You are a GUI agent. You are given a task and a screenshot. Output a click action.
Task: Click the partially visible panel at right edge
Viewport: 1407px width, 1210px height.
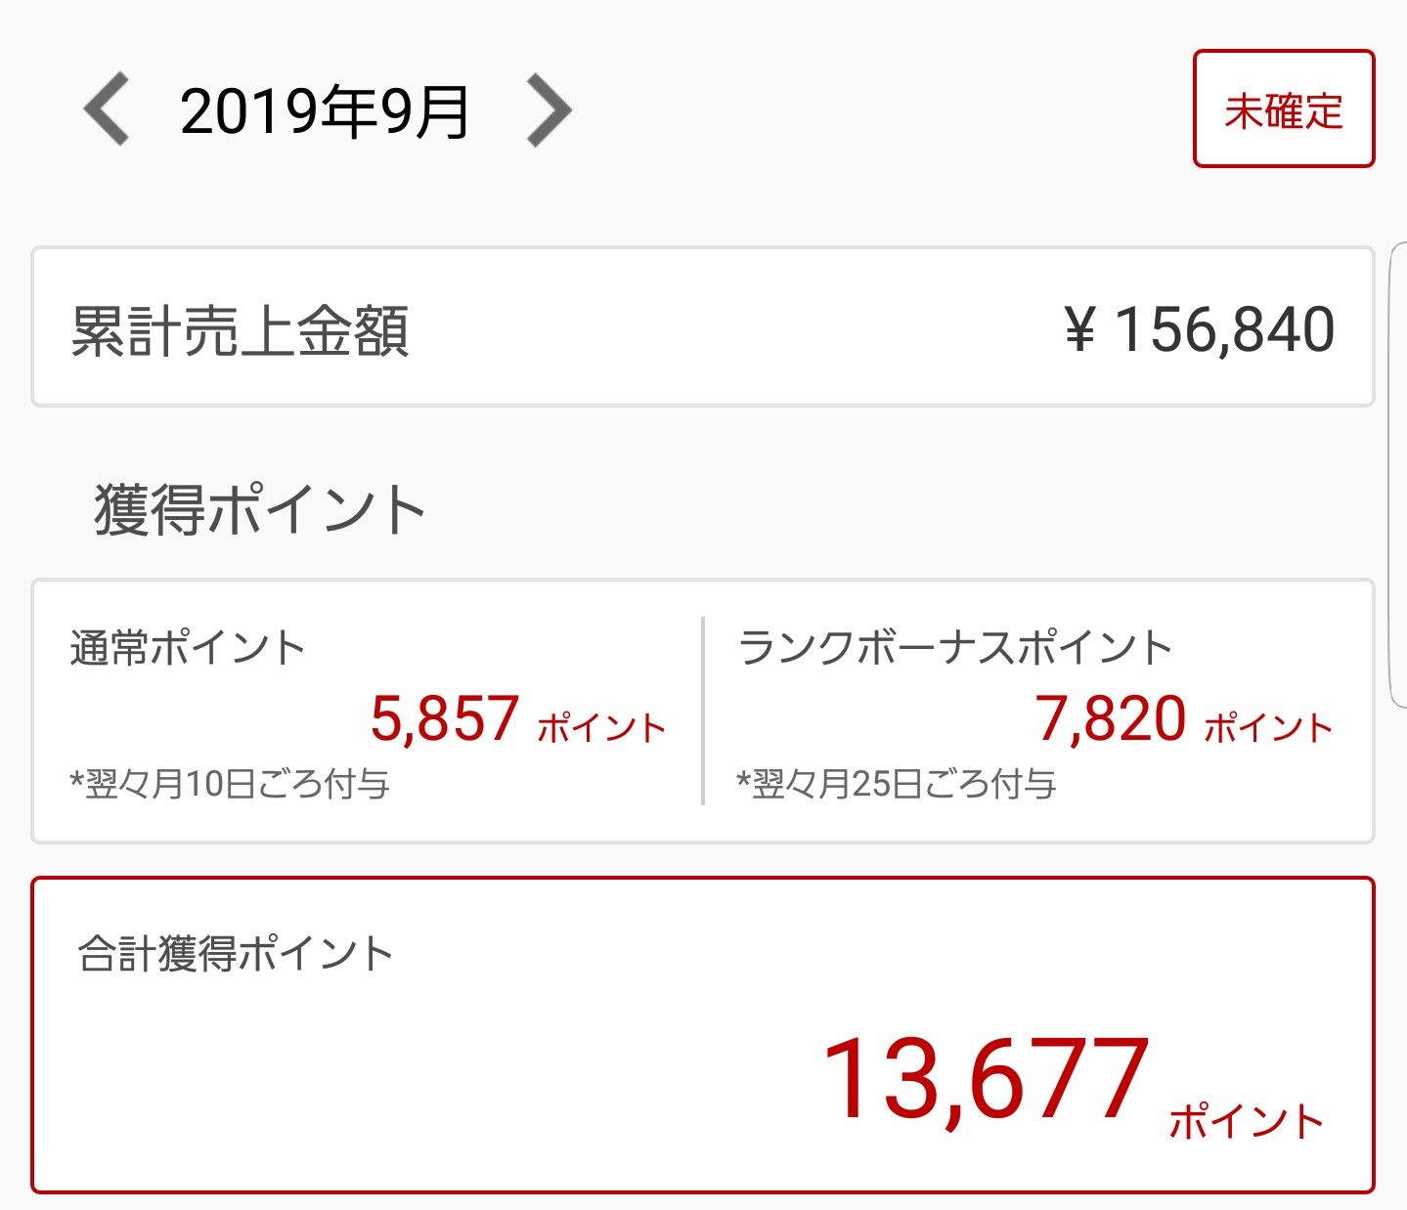point(1398,474)
